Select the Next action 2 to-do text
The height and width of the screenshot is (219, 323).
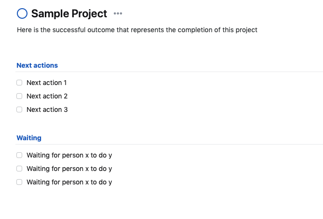pos(47,96)
